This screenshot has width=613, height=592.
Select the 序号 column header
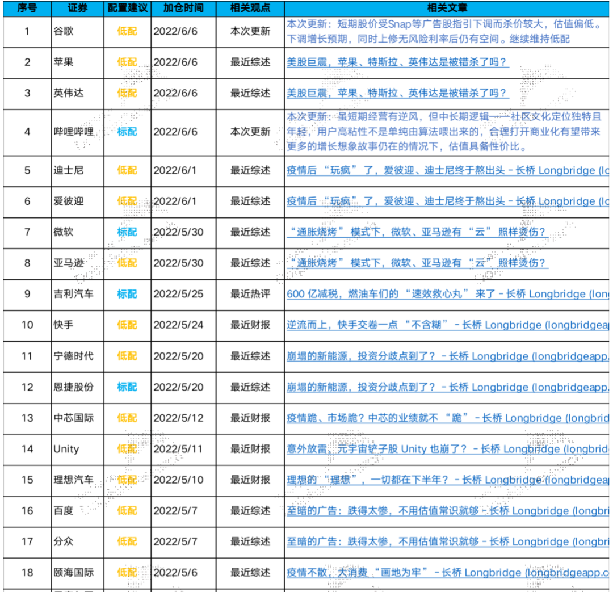point(27,8)
